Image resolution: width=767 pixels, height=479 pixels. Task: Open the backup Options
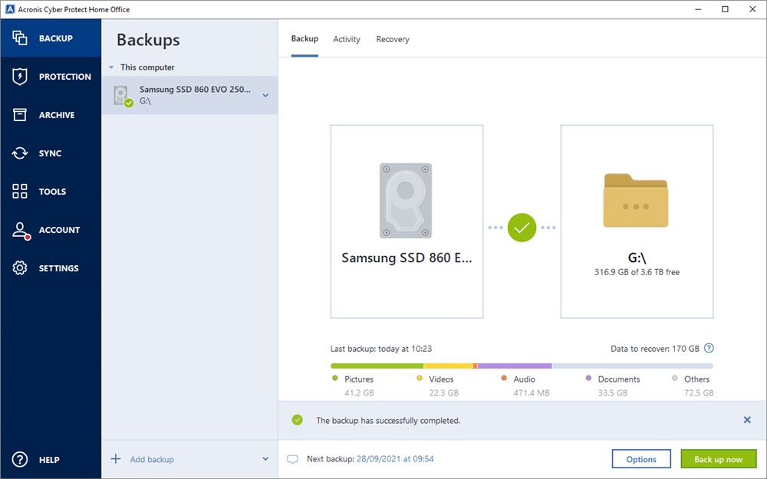point(641,458)
